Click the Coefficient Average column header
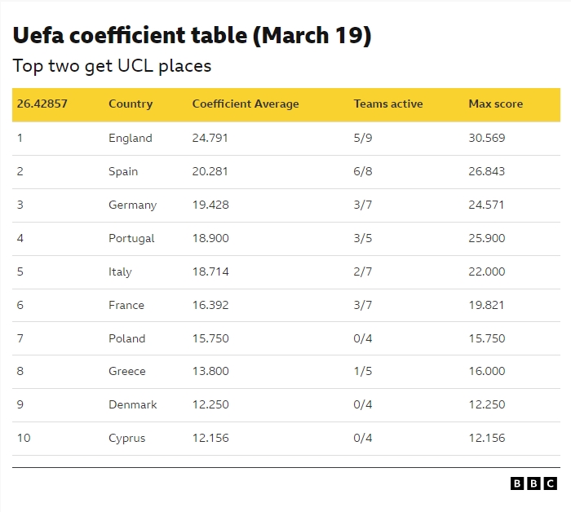The width and height of the screenshot is (571, 512). (246, 104)
